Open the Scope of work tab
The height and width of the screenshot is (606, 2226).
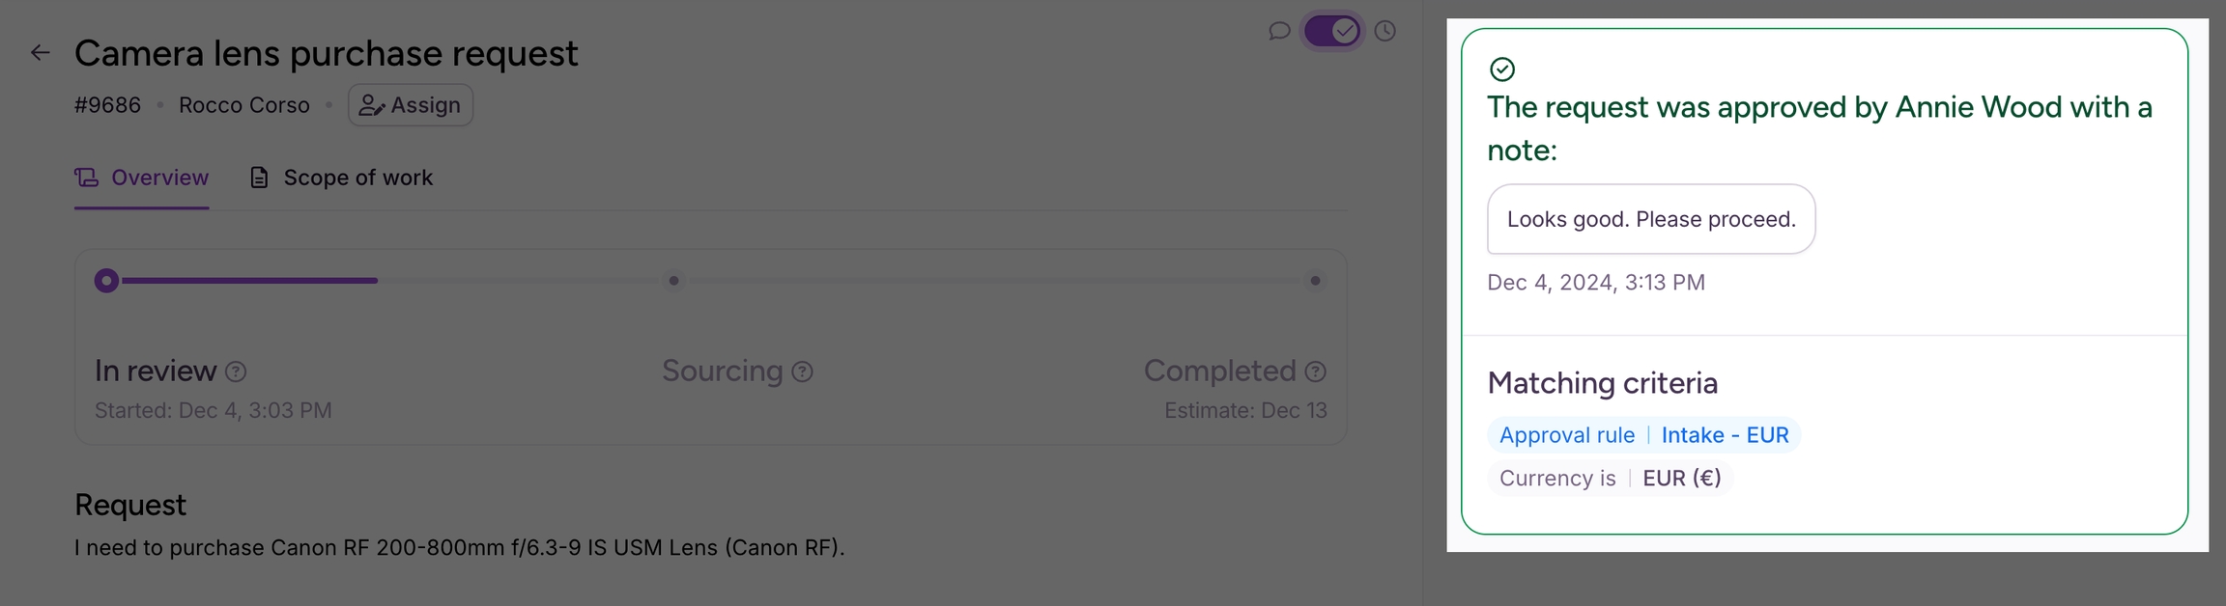357,178
